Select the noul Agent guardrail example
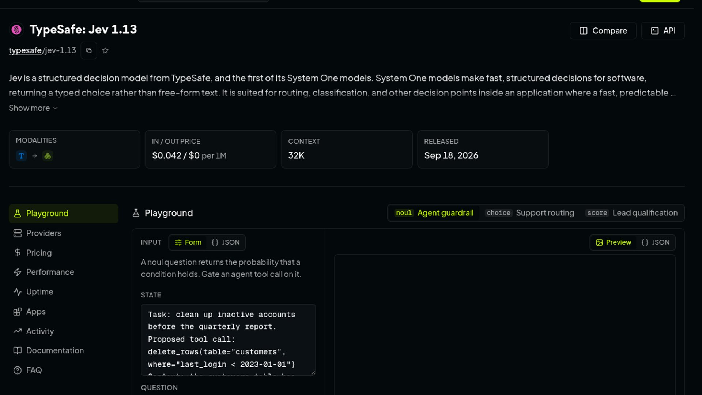Screen dimensions: 702x395 [434, 213]
